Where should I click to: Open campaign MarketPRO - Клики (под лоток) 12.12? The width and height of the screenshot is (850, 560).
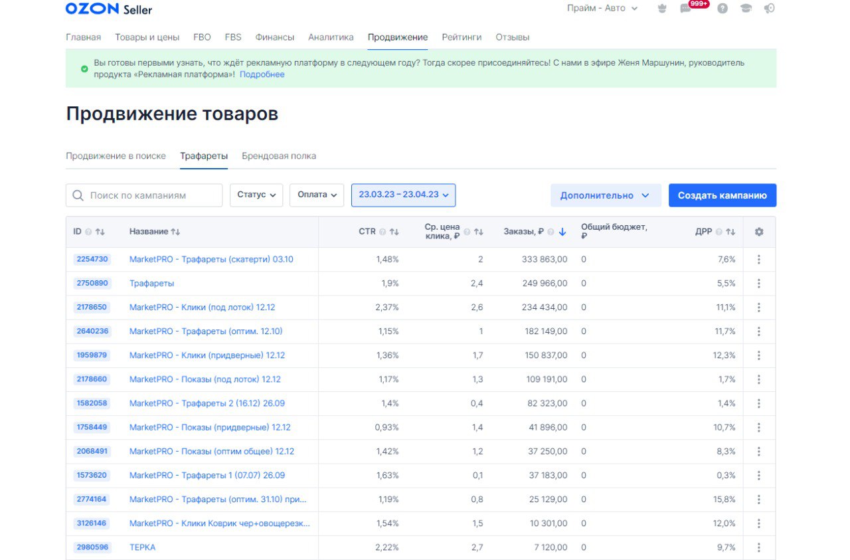(202, 308)
